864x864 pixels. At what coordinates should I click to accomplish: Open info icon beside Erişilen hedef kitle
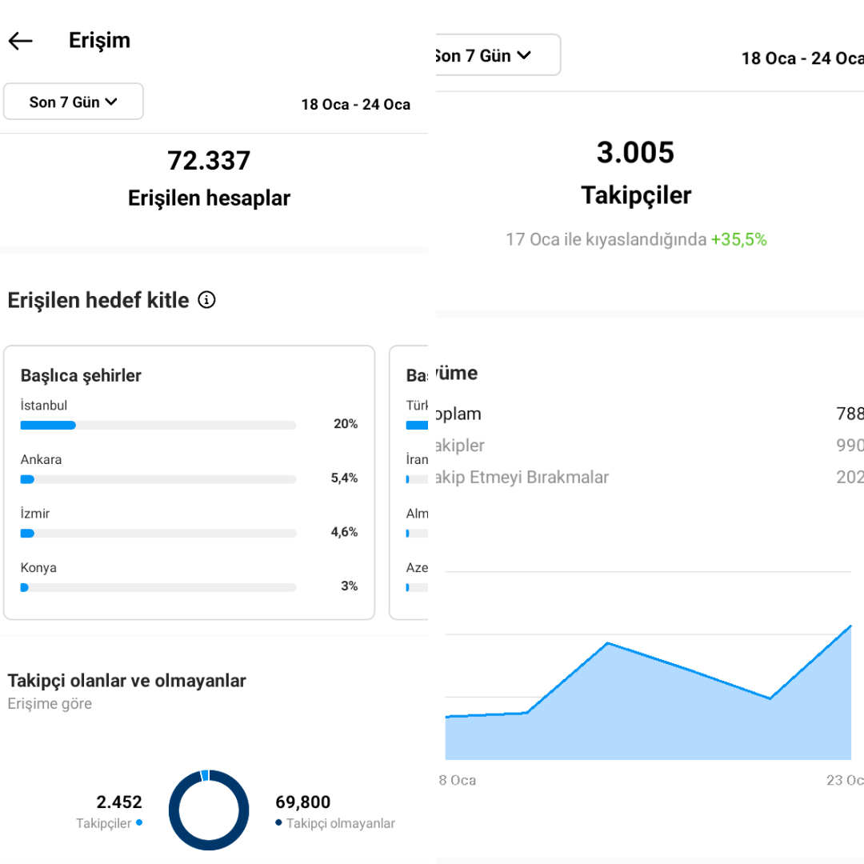[x=206, y=300]
